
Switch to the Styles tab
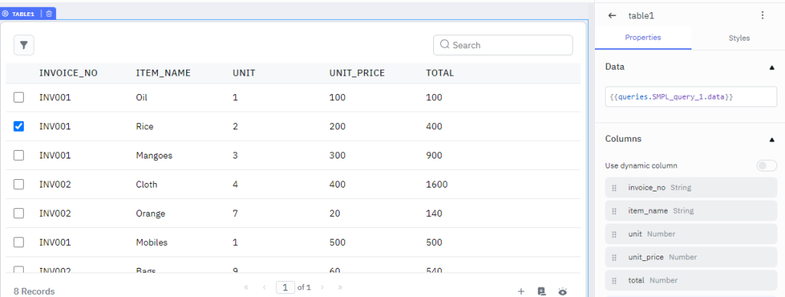point(739,38)
